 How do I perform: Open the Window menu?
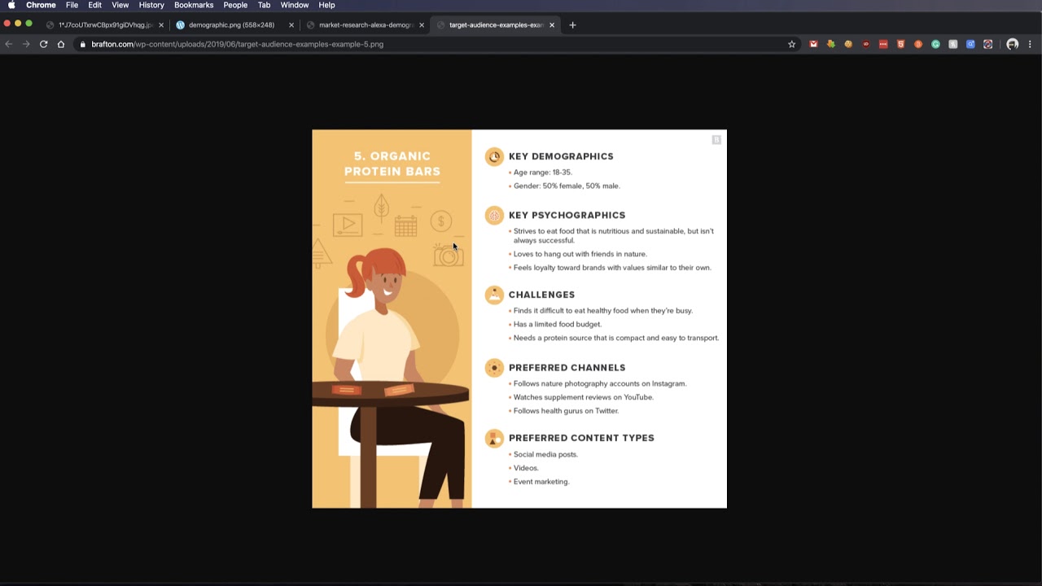(295, 5)
